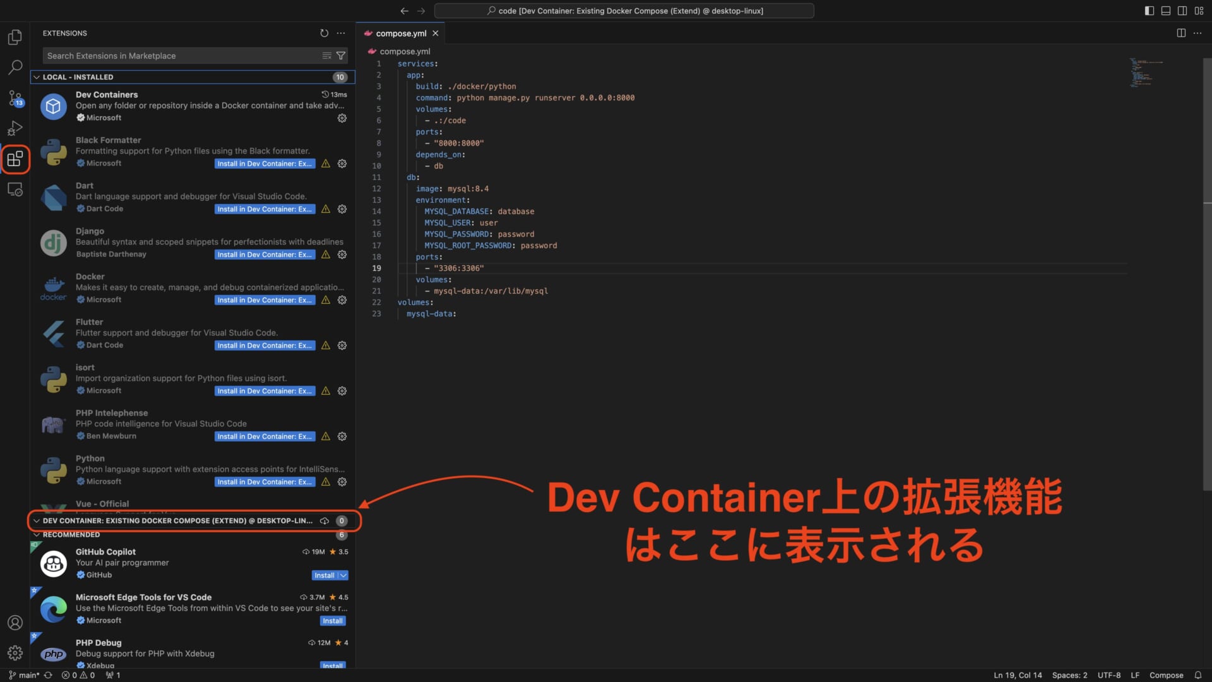Screen dimensions: 1212x682
Task: Open manage gear for Black Formatter
Action: (x=342, y=164)
